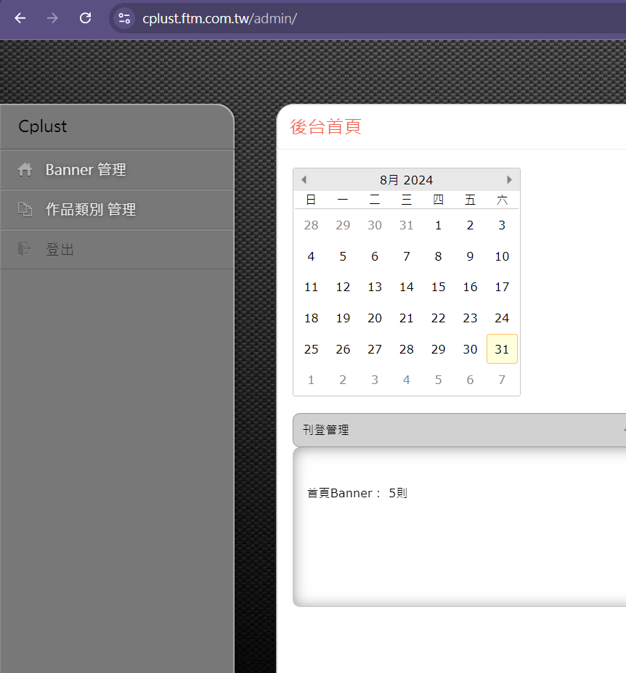626x673 pixels.
Task: Select August 10 in the calendar
Action: pos(502,256)
